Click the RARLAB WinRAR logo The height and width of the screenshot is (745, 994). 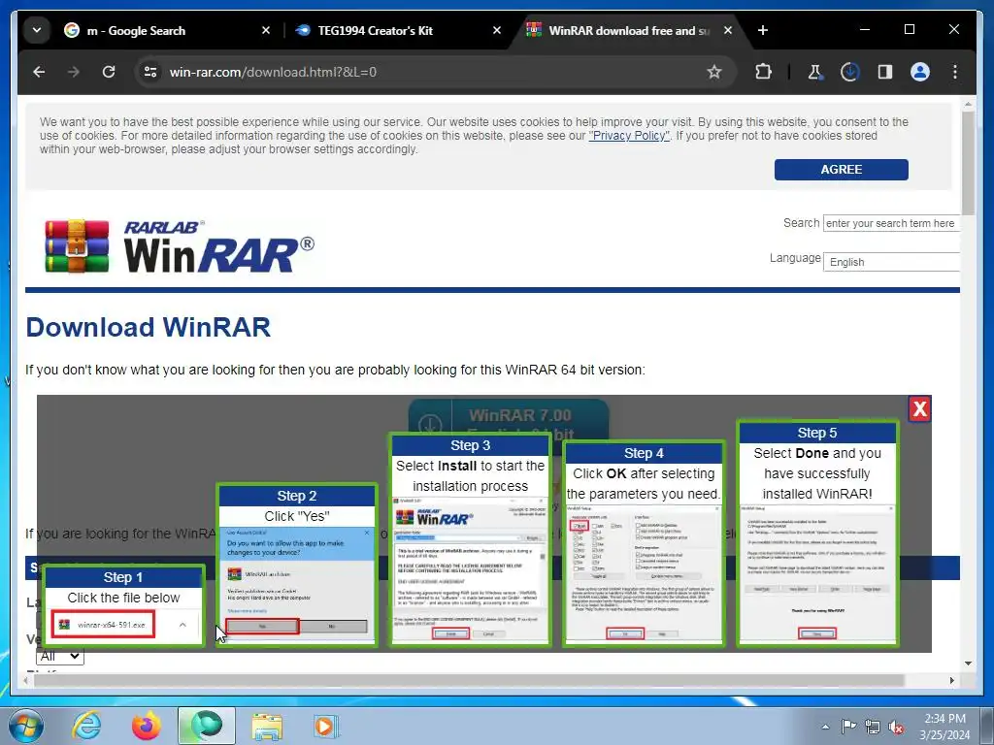(180, 246)
